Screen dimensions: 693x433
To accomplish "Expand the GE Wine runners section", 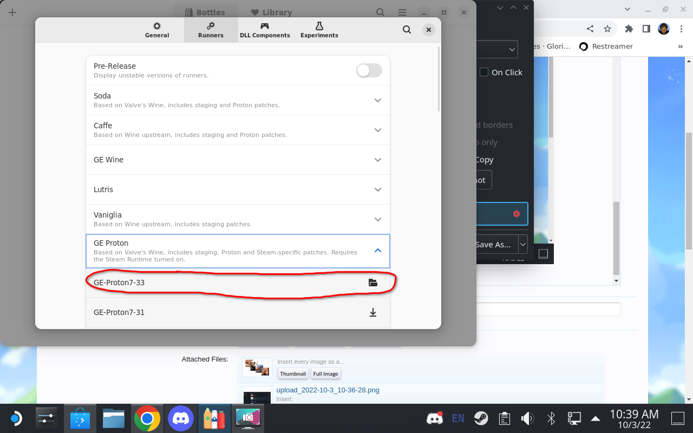I will coord(378,160).
